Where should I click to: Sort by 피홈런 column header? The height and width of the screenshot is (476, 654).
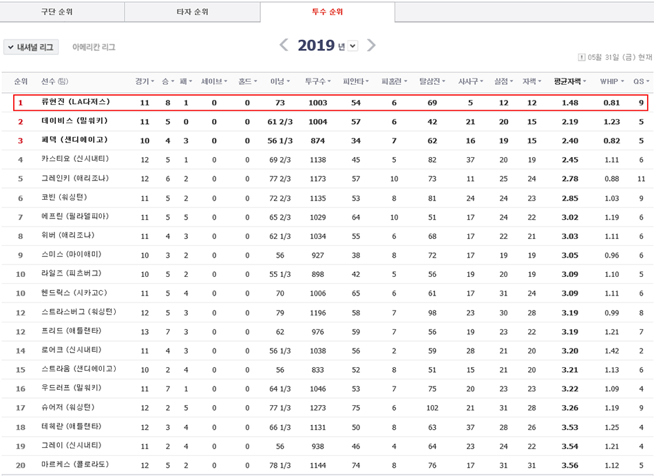click(x=394, y=81)
